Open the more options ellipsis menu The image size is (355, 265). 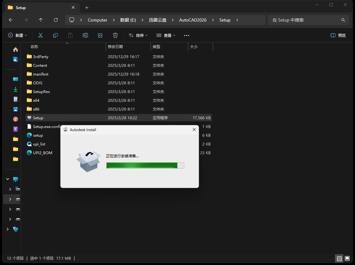(x=187, y=35)
